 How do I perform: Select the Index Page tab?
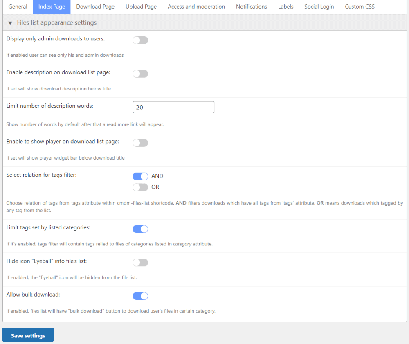coord(52,7)
